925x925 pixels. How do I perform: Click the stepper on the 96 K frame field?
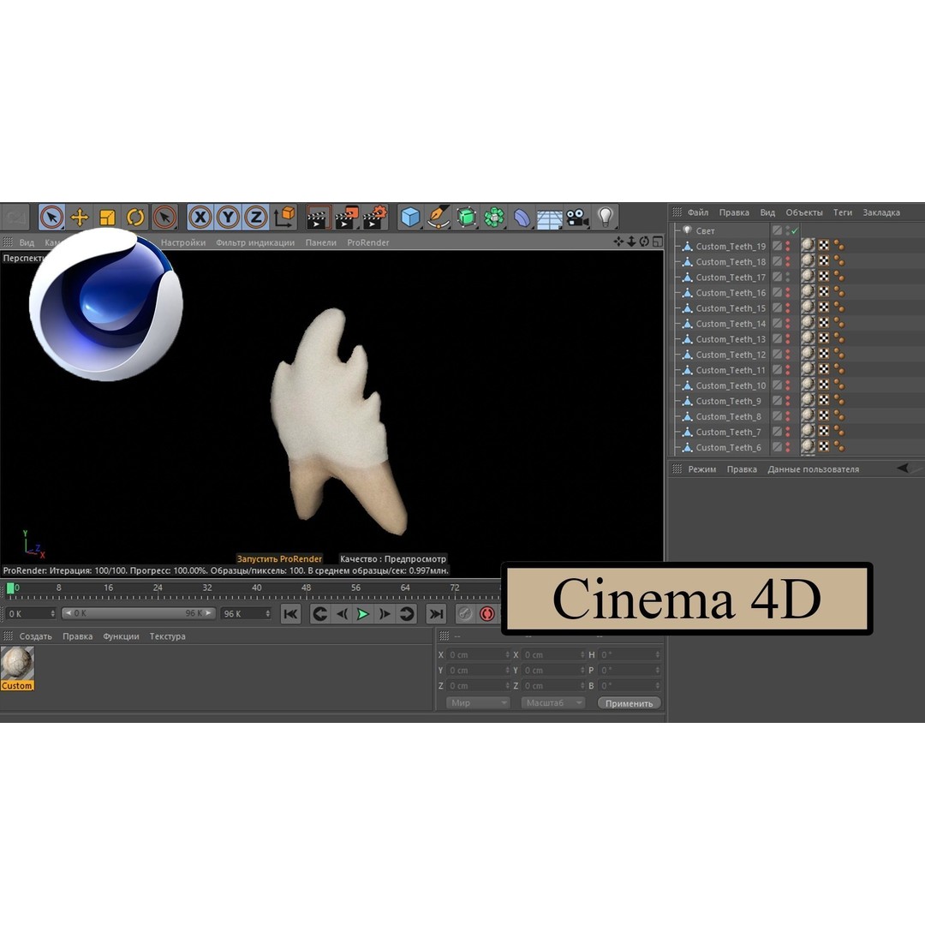268,613
